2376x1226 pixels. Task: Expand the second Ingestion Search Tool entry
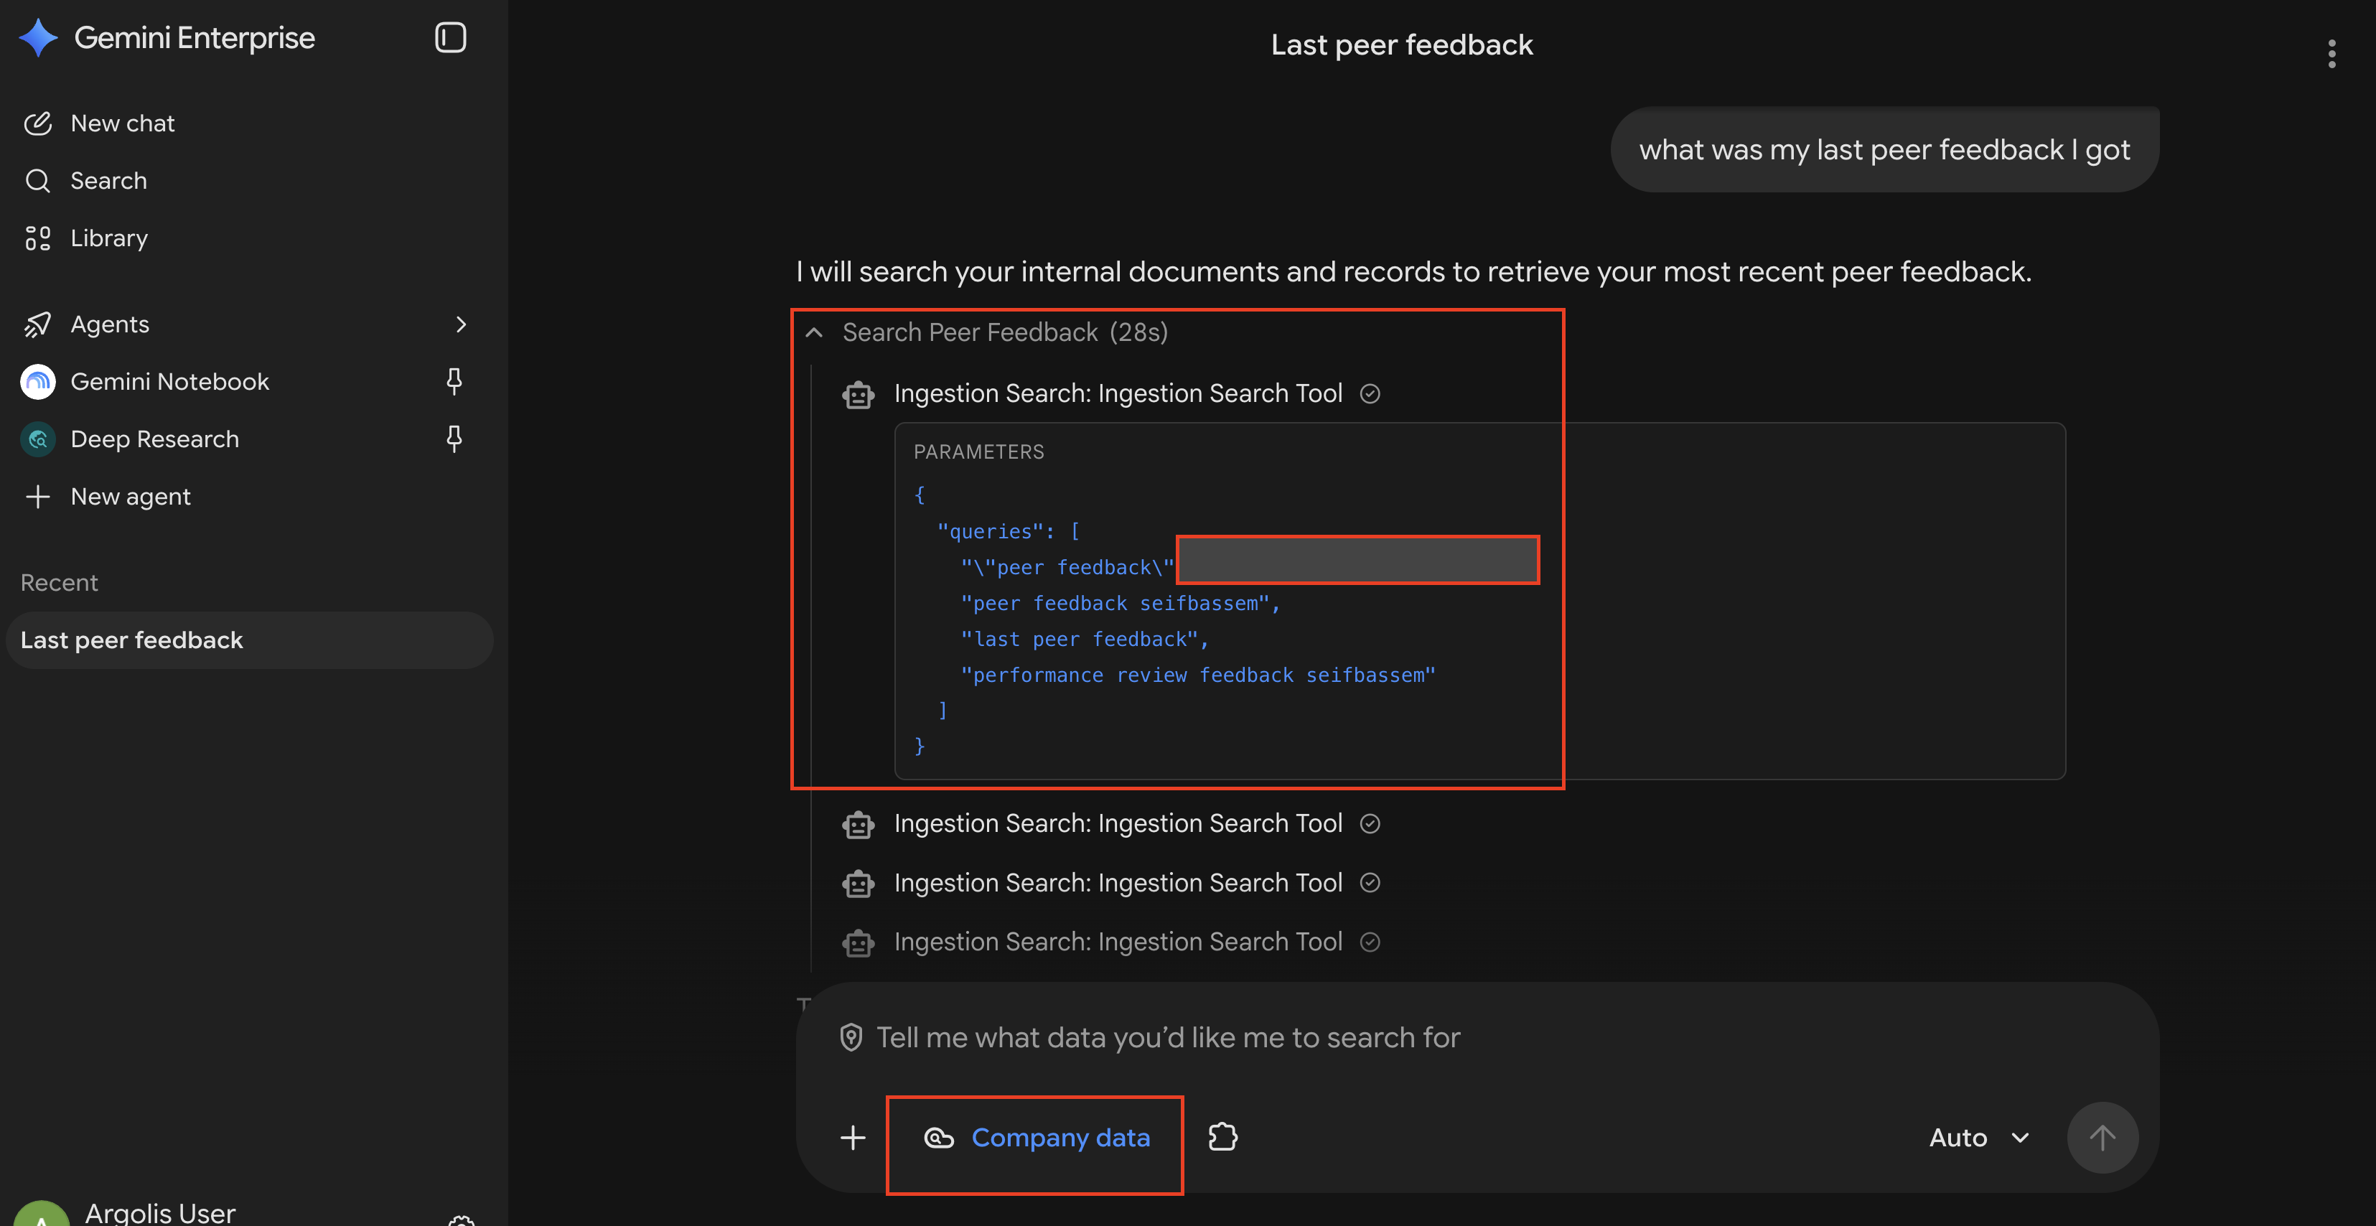click(1118, 824)
